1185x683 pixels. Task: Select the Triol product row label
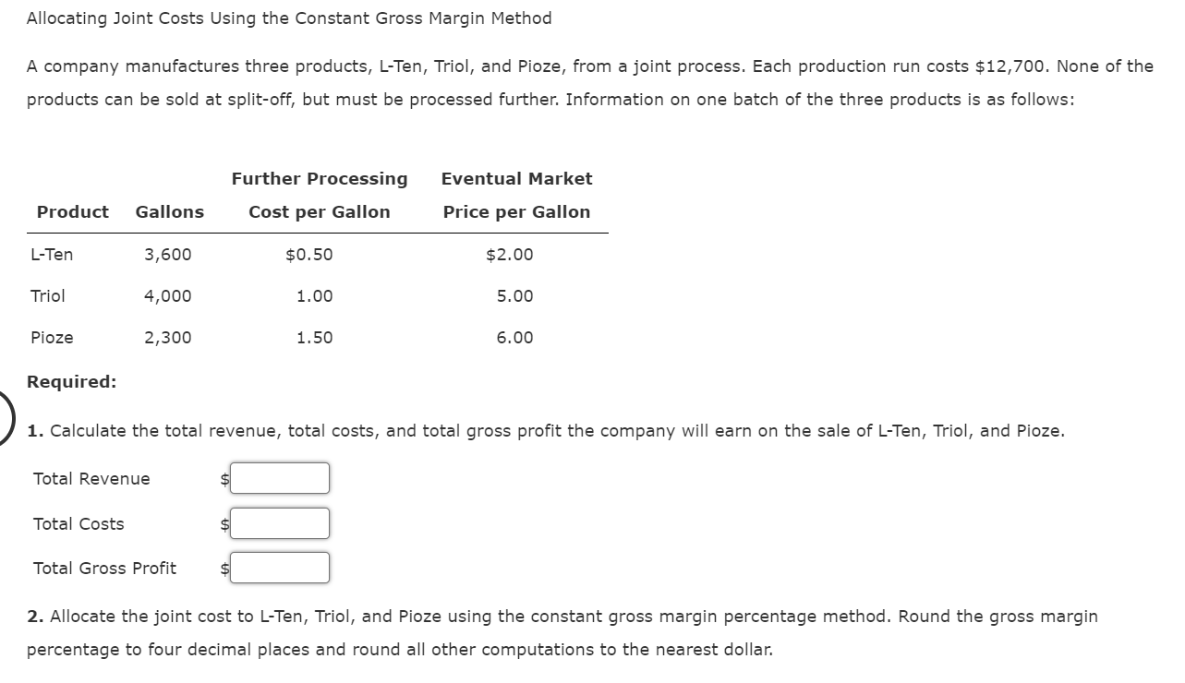(47, 296)
